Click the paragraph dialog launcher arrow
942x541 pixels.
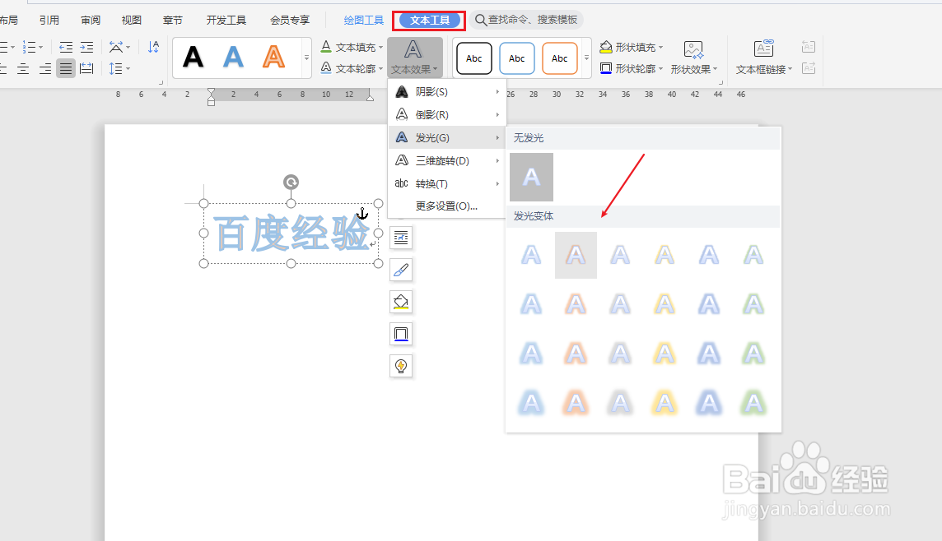[161, 83]
